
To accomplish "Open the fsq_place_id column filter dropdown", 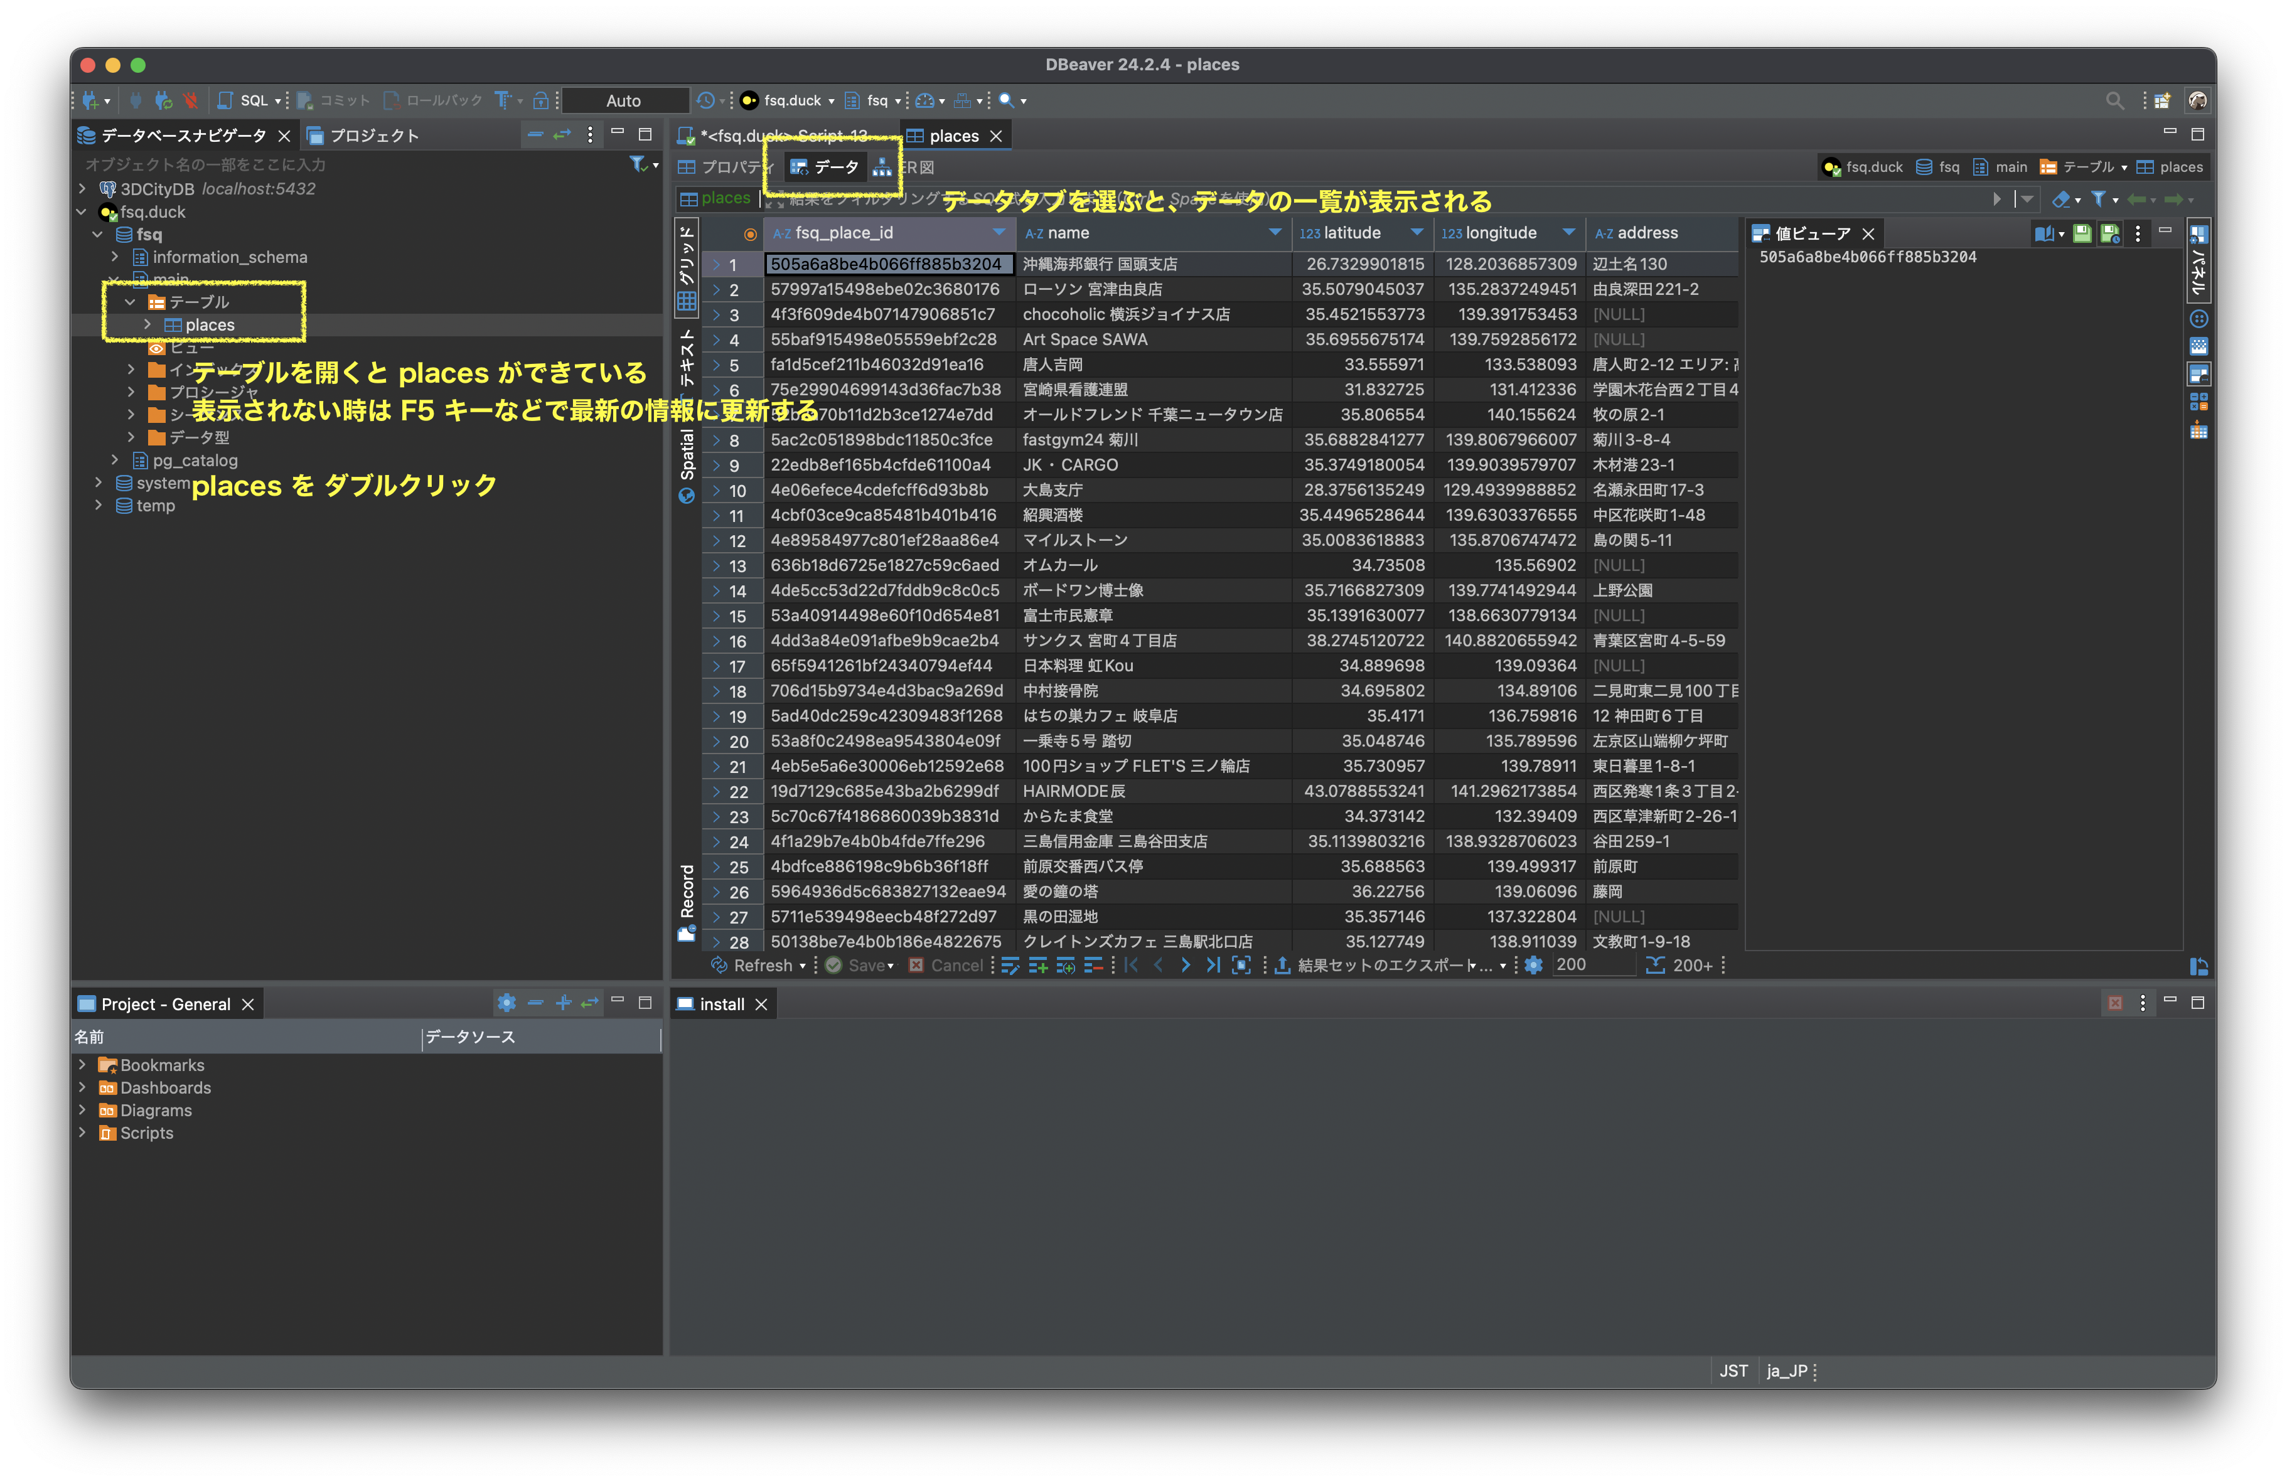I will tap(999, 232).
